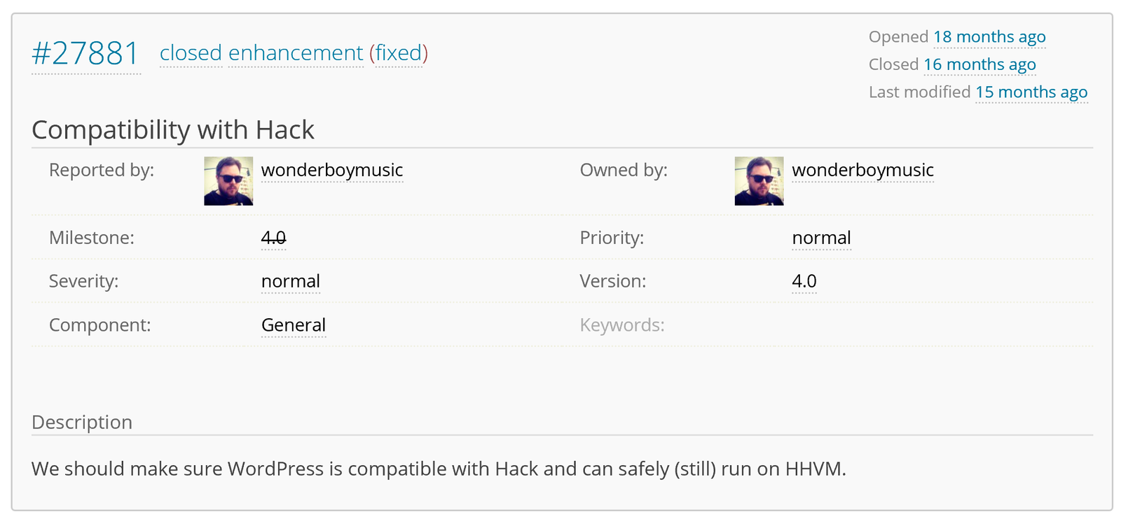Open owner wonderboymusic's profile link
Viewport: 1121px width, 521px height.
click(863, 170)
